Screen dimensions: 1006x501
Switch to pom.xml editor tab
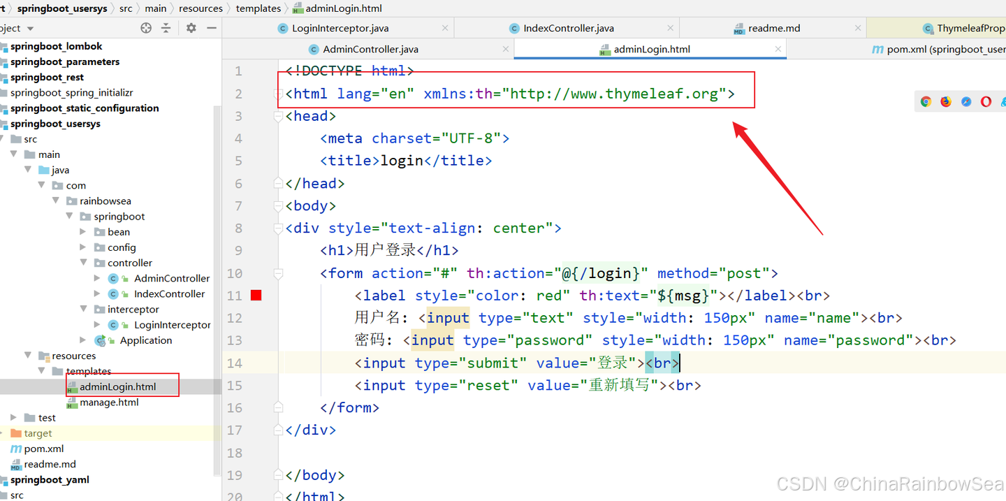(x=939, y=49)
